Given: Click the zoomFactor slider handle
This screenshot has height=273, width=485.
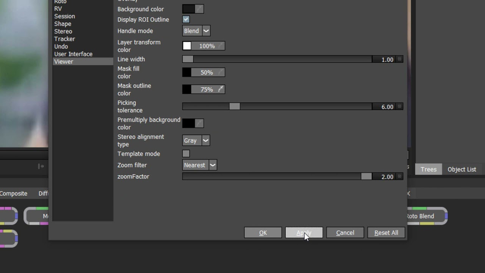Looking at the screenshot, I should pos(366,176).
